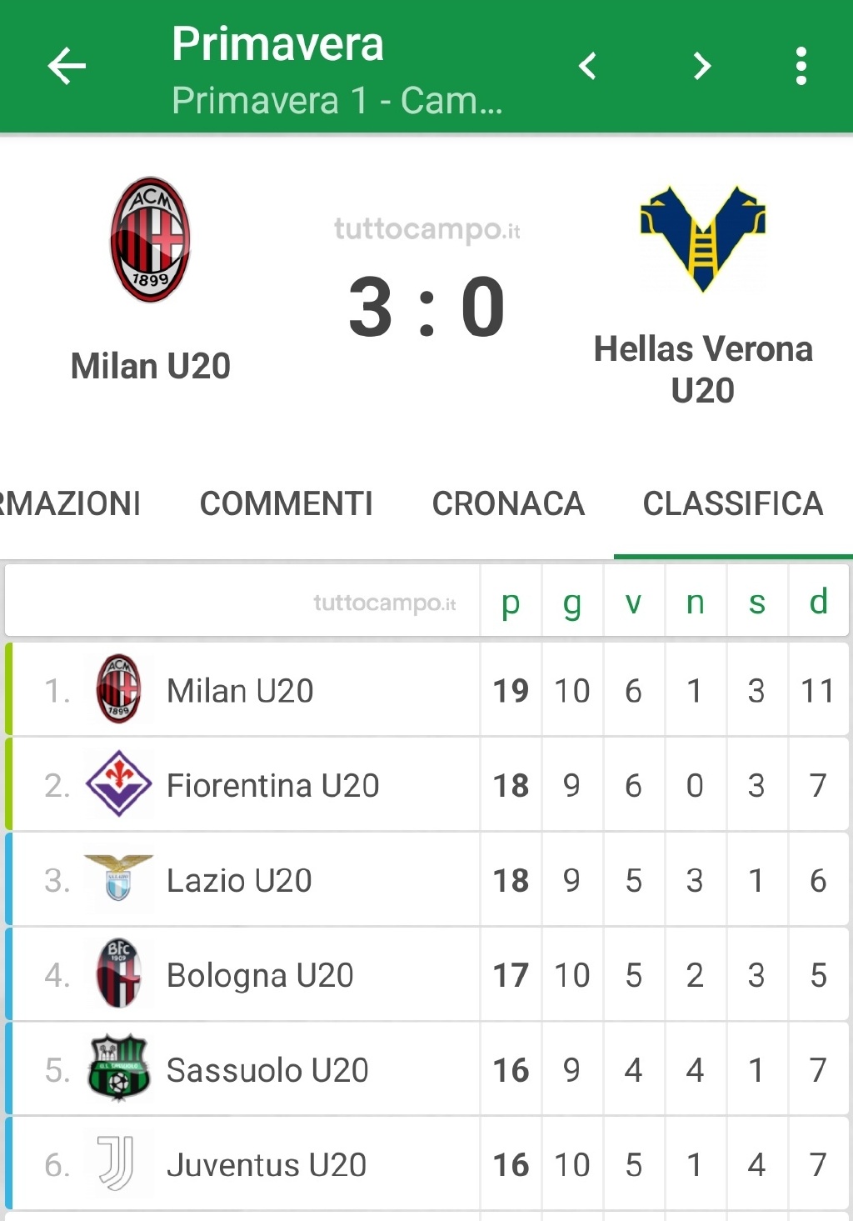
Task: Open Primavera 1 competition subtitle
Action: coord(337,101)
